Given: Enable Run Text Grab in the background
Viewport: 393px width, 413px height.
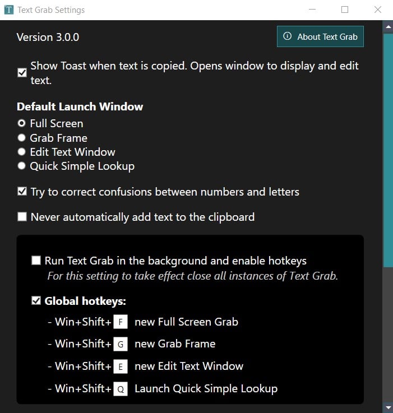Looking at the screenshot, I should (36, 261).
